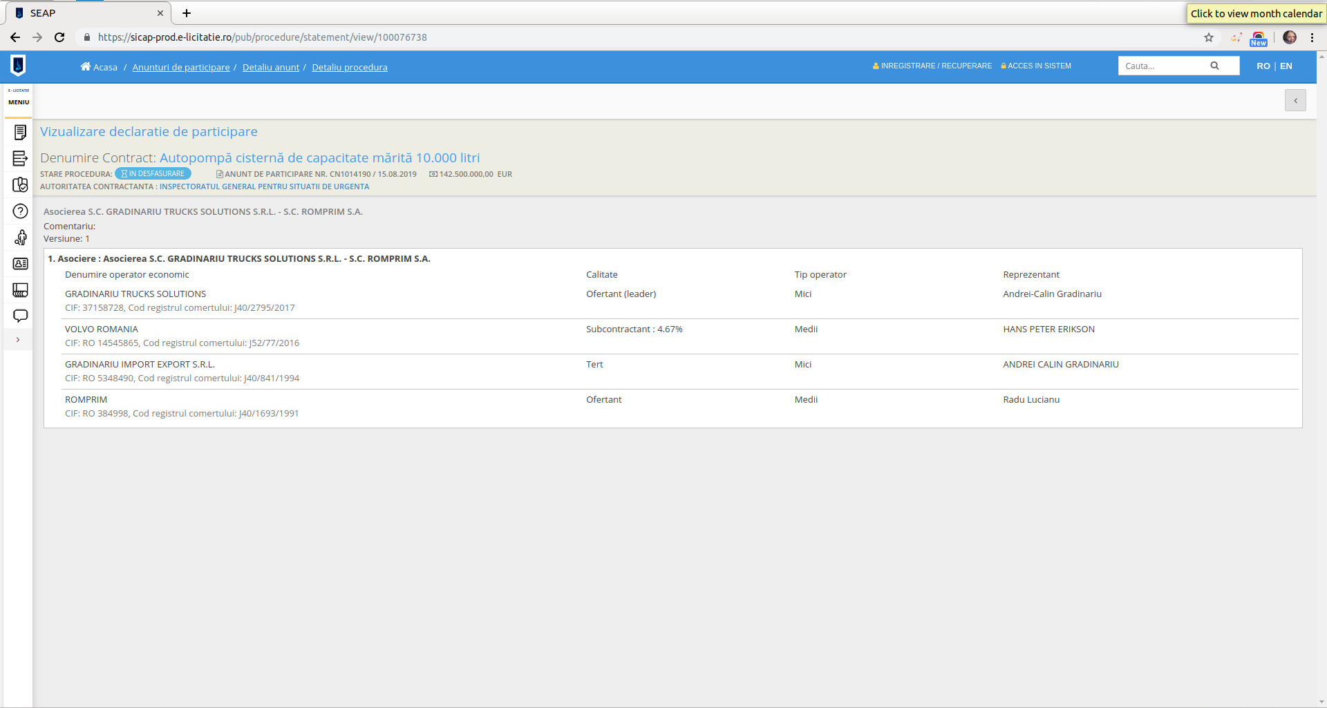Screen dimensions: 1327x708
Task: Select VOLVO ROMANIA row name
Action: [x=102, y=329]
